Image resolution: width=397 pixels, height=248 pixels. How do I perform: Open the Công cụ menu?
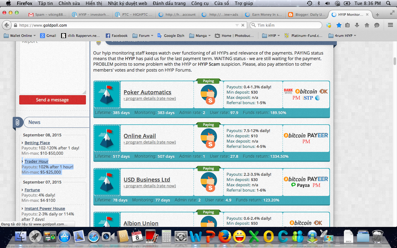pyautogui.click(x=200, y=3)
